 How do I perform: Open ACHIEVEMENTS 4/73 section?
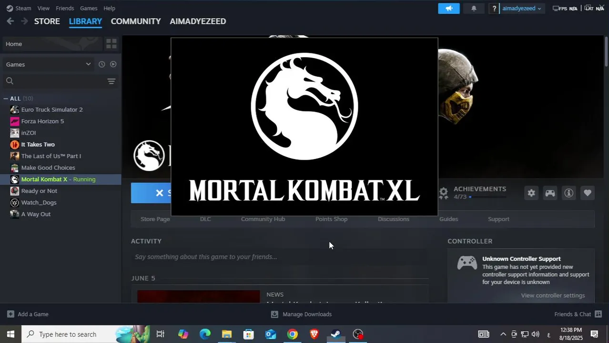pyautogui.click(x=472, y=192)
